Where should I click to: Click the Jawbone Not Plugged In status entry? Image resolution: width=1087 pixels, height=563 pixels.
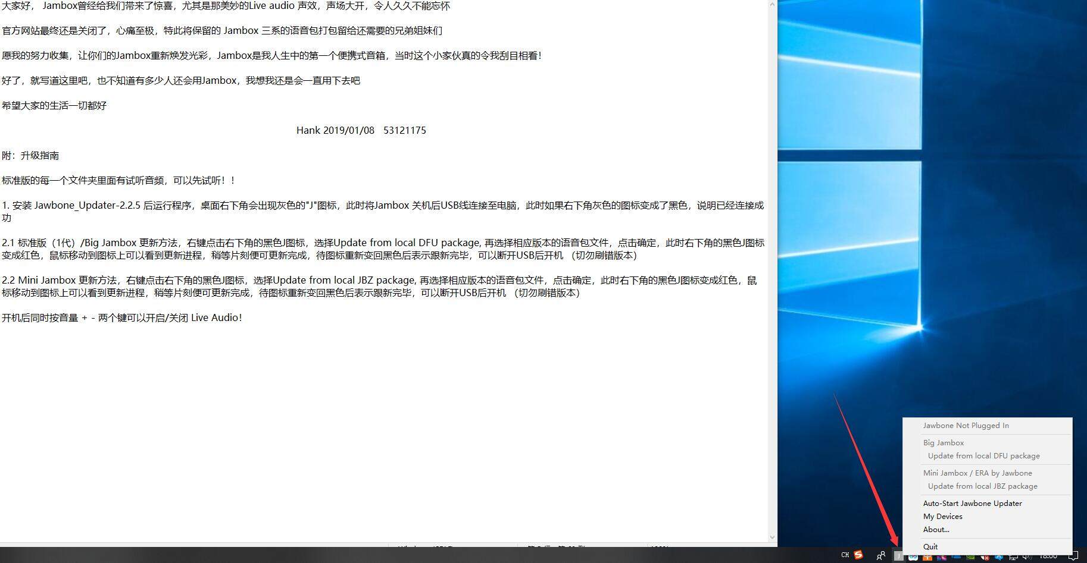[x=966, y=426]
